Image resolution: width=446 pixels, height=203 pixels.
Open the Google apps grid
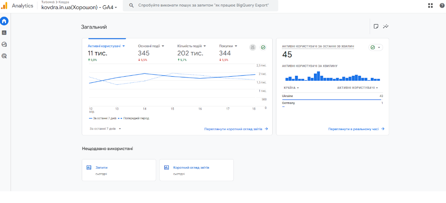pos(430,6)
